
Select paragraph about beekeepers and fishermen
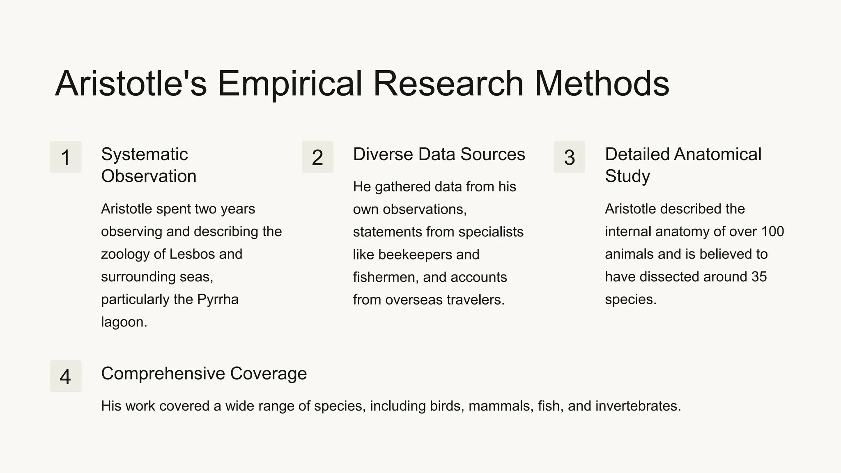point(438,243)
